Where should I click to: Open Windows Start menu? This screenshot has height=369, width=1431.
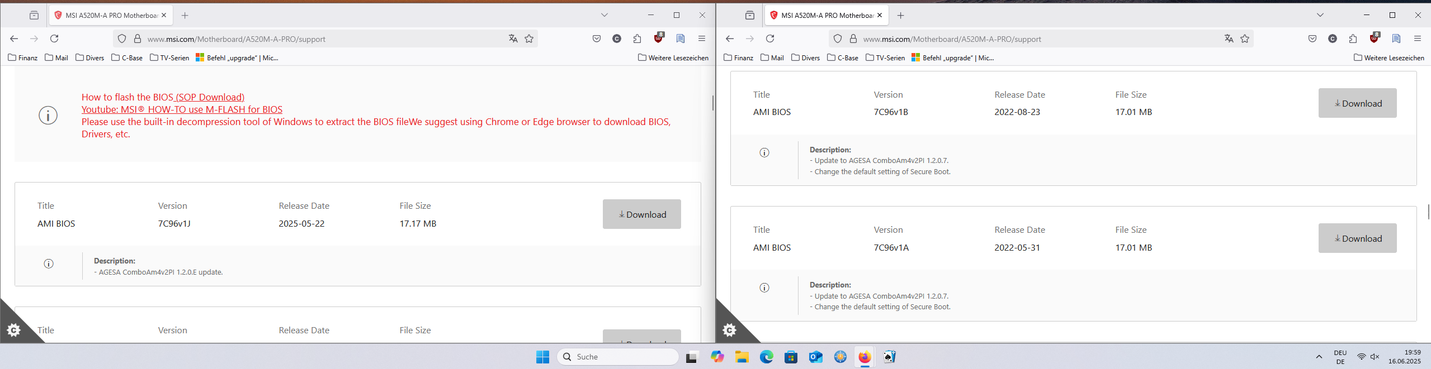click(542, 357)
